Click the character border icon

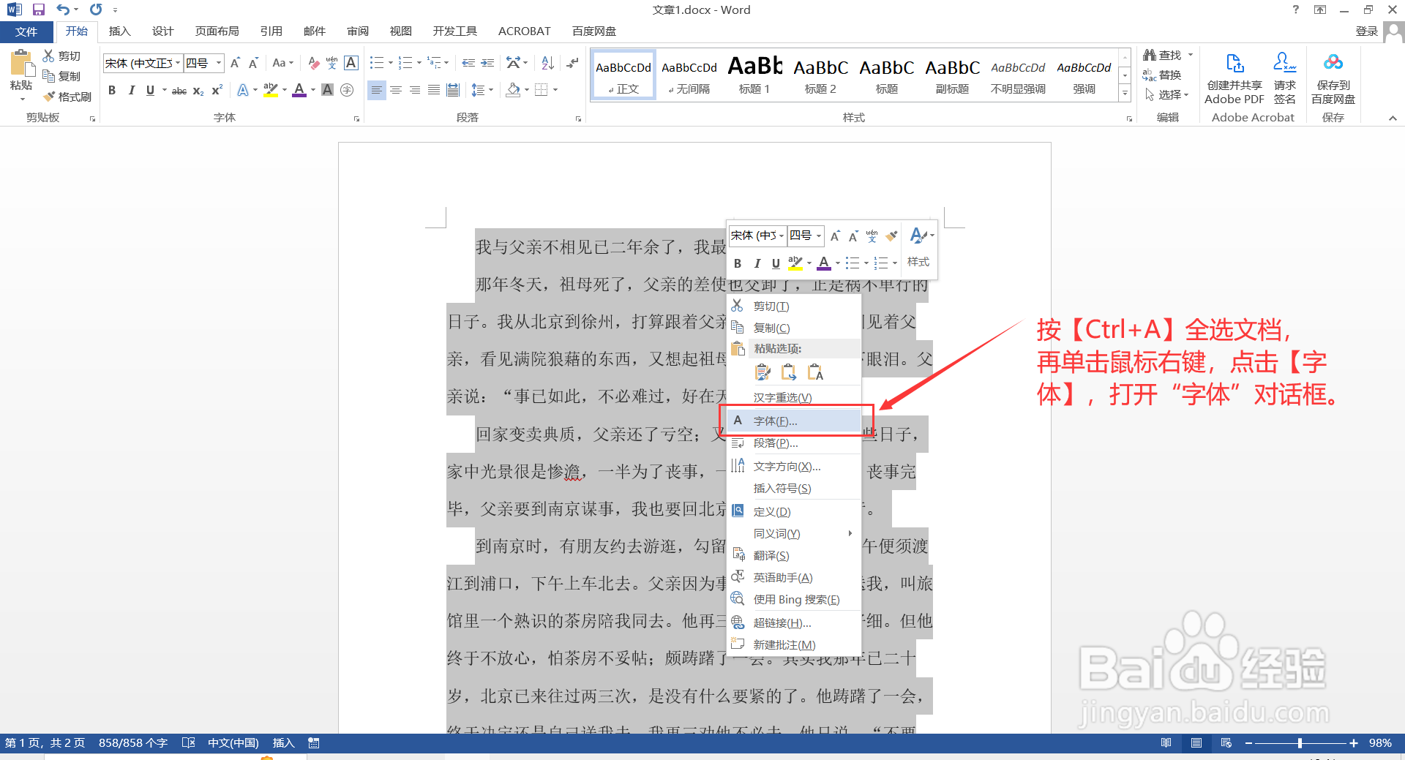coord(351,63)
